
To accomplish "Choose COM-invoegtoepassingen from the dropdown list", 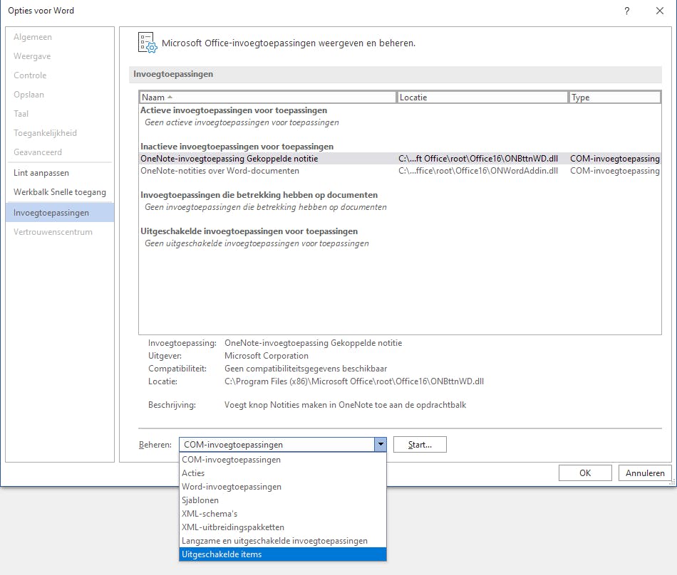I will [283, 460].
